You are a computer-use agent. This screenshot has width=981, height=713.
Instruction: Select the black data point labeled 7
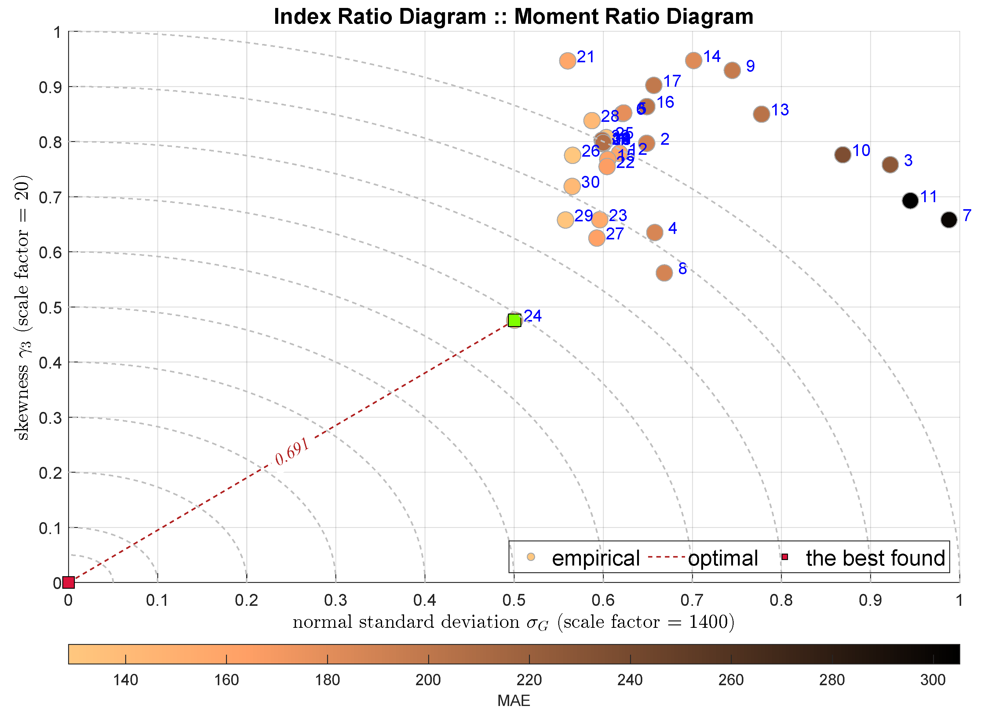[x=949, y=220]
